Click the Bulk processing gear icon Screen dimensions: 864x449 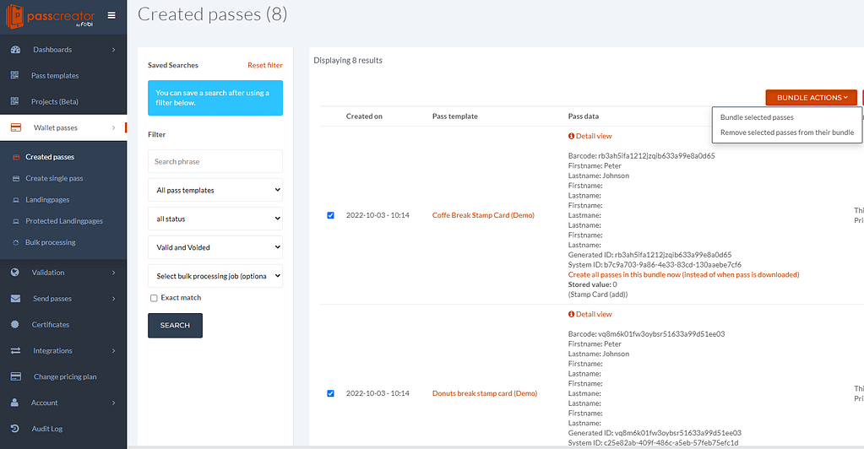click(x=15, y=242)
